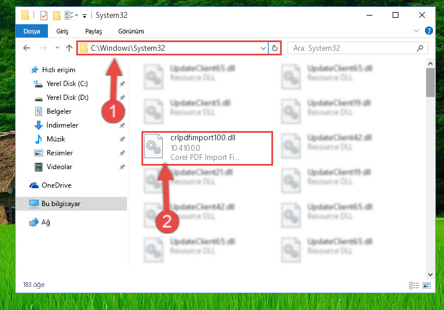The height and width of the screenshot is (310, 444).
Task: Click the C:\Windows\System32 address bar
Action: click(x=172, y=48)
